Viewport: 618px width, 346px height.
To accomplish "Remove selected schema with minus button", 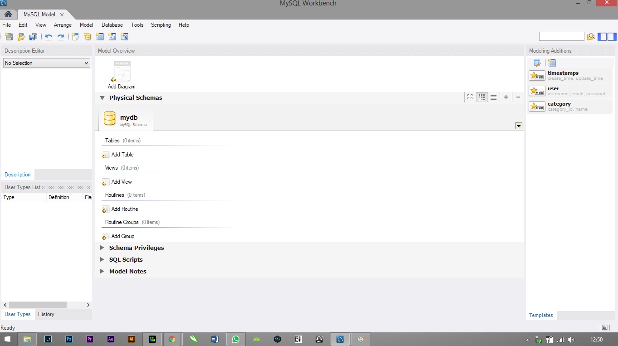I will [x=518, y=97].
